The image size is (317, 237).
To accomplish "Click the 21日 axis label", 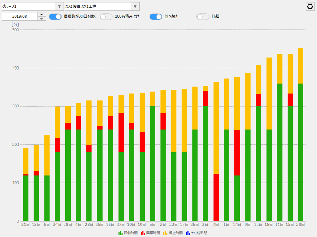I will tap(25, 224).
